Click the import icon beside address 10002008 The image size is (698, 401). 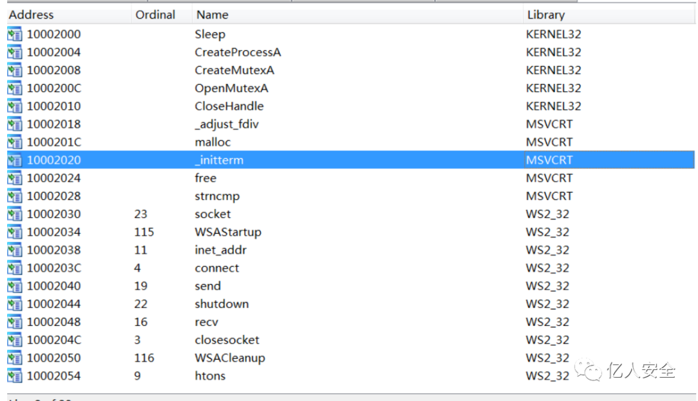(x=14, y=70)
